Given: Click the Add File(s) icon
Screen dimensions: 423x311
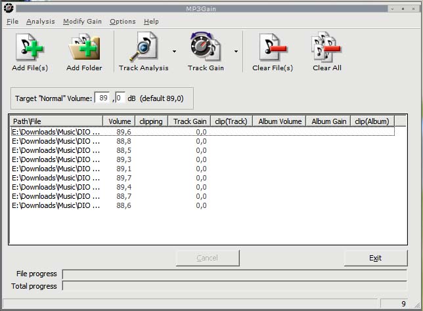Looking at the screenshot, I should coord(30,51).
